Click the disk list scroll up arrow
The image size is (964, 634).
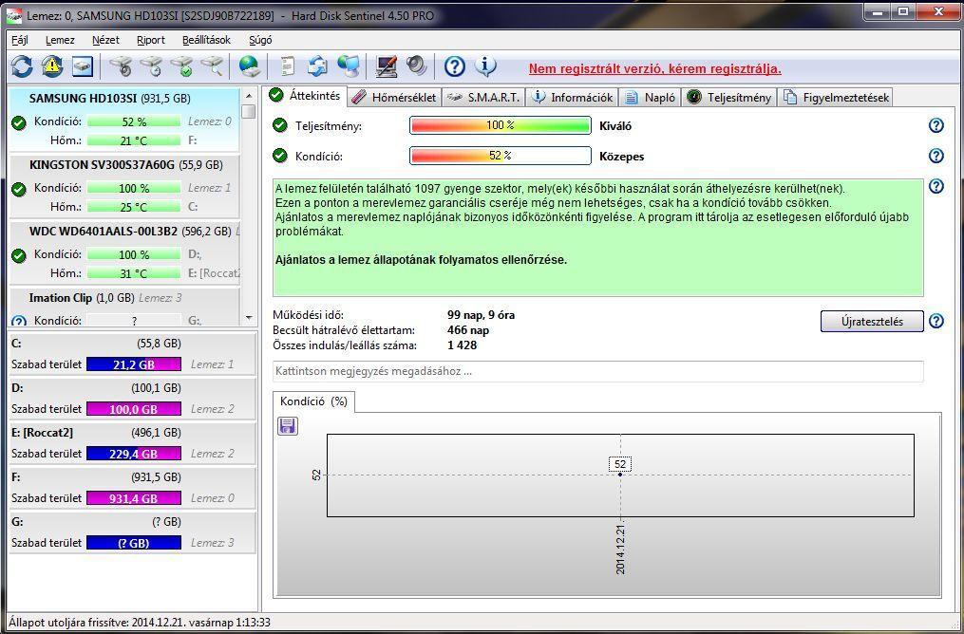click(x=249, y=96)
